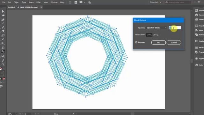Choose Align to Path orientation
The image size is (204, 115).
click(156, 35)
